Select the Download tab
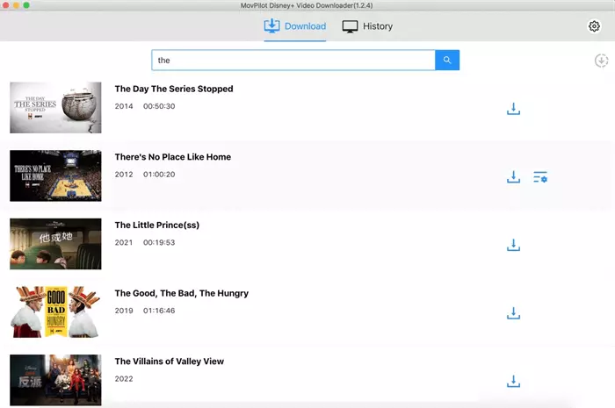 pyautogui.click(x=295, y=26)
